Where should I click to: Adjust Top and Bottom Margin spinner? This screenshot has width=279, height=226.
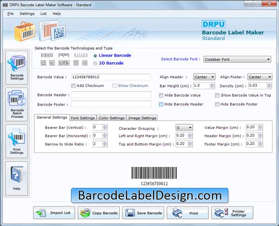(190, 144)
